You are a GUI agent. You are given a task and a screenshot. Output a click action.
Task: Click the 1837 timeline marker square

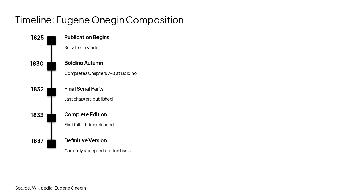coord(51,144)
